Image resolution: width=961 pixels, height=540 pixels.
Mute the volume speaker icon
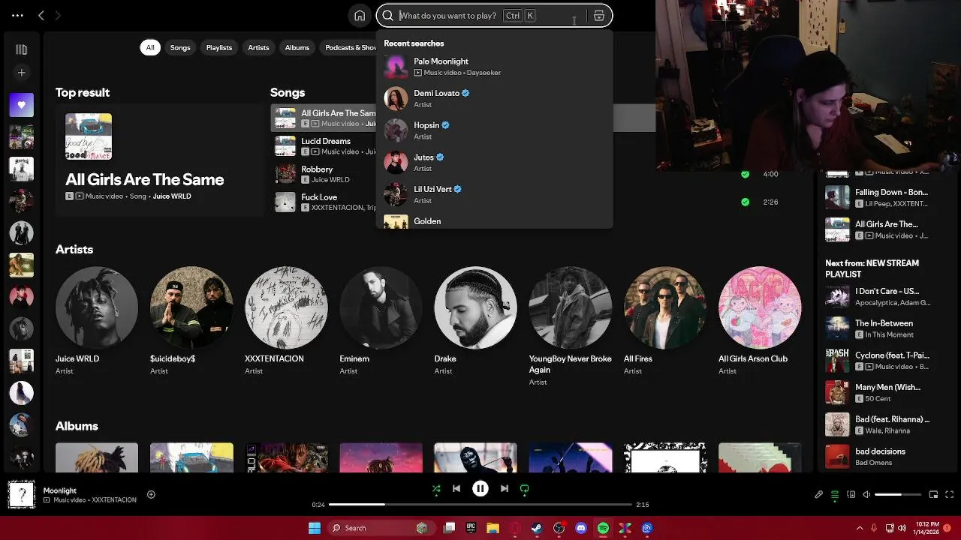[866, 495]
